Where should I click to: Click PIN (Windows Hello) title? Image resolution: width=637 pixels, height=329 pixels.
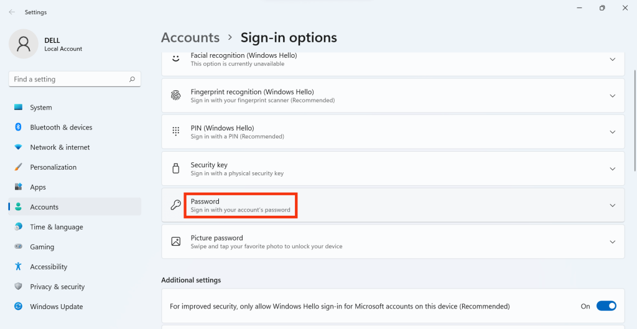222,128
